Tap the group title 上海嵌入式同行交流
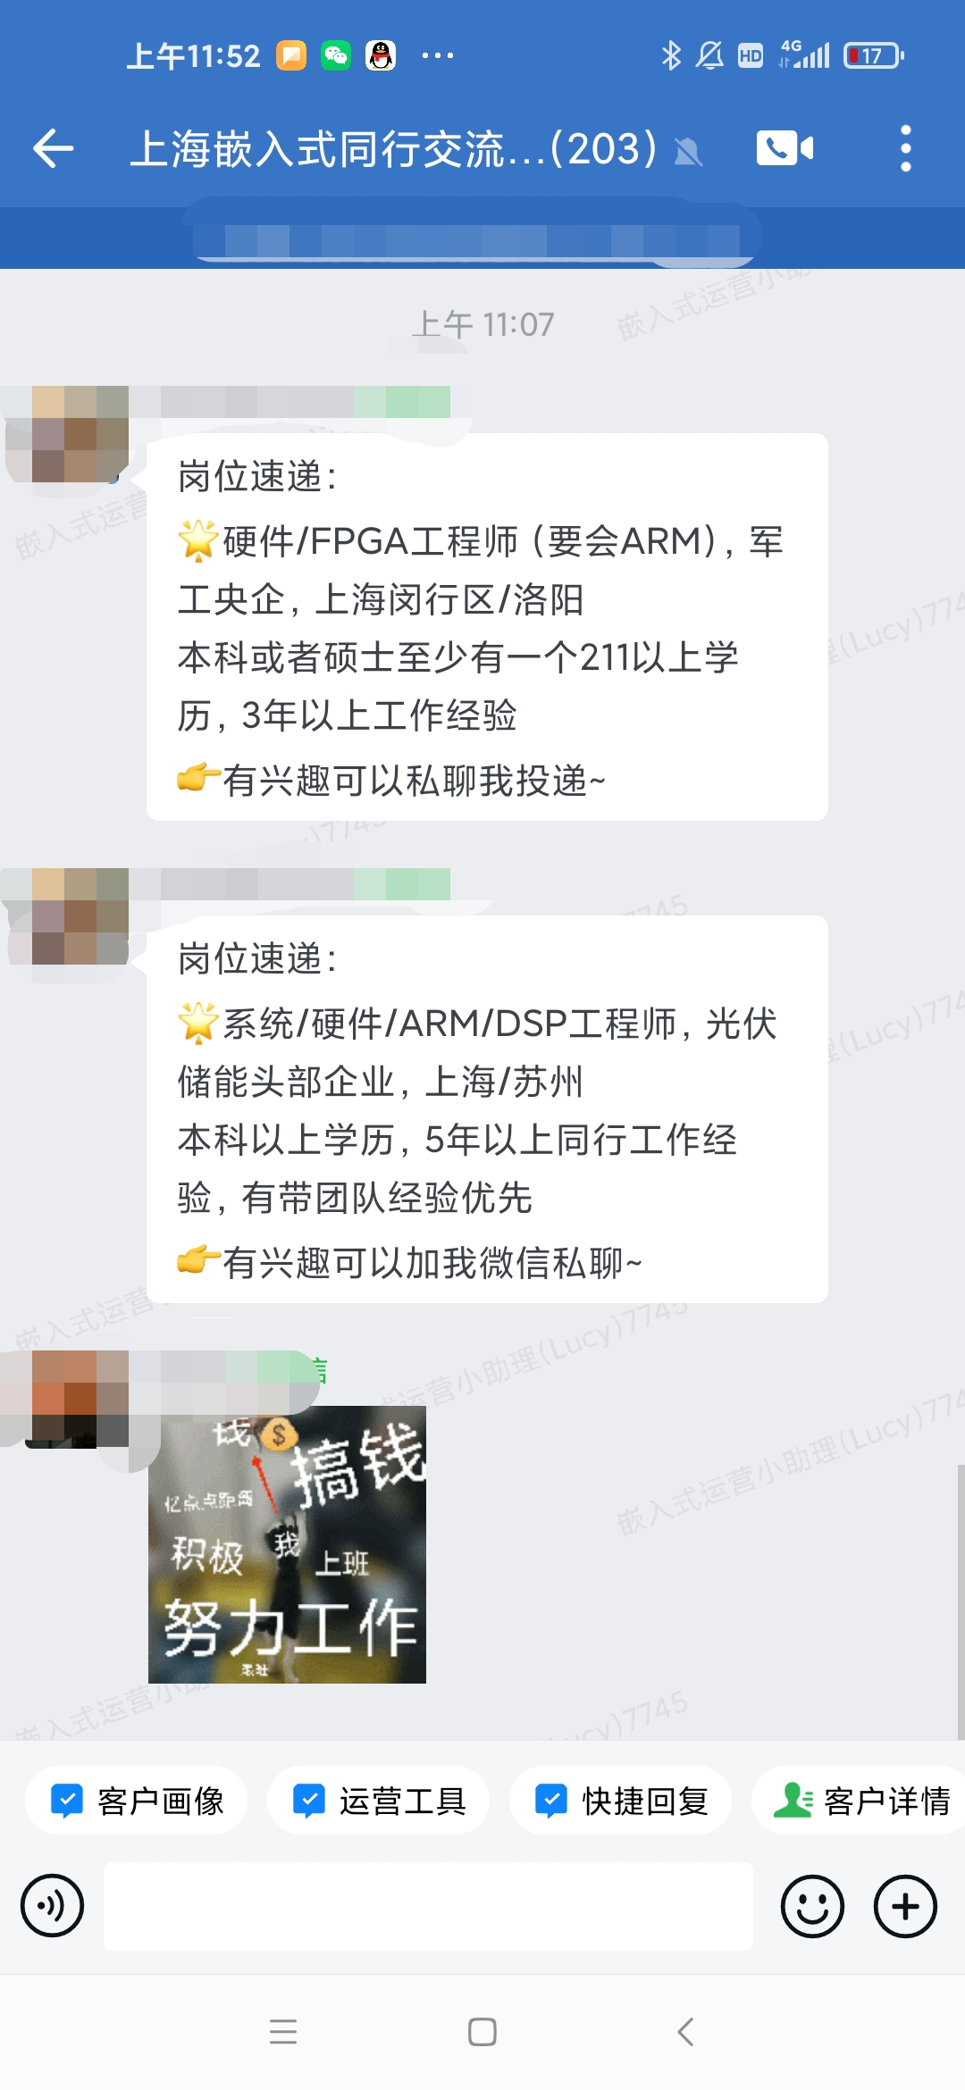965x2090 pixels. [x=393, y=148]
